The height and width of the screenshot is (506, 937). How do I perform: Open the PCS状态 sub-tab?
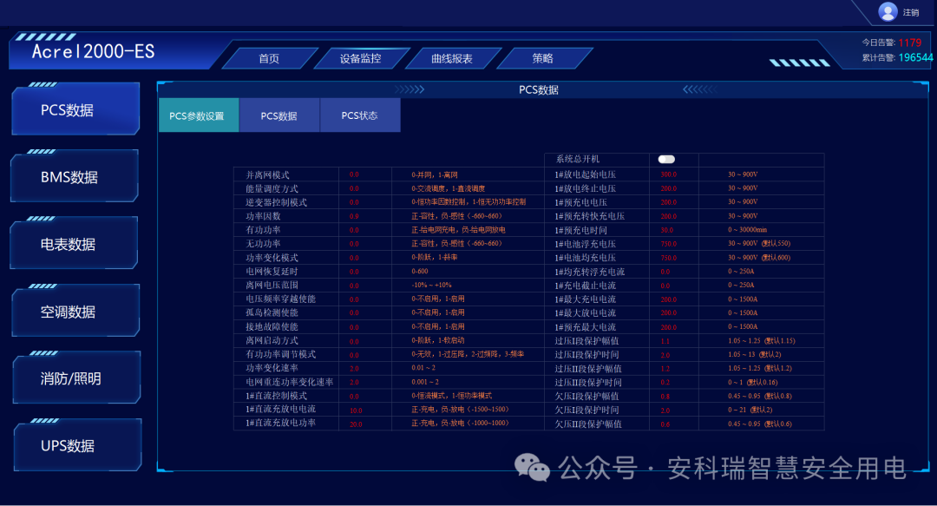[360, 115]
